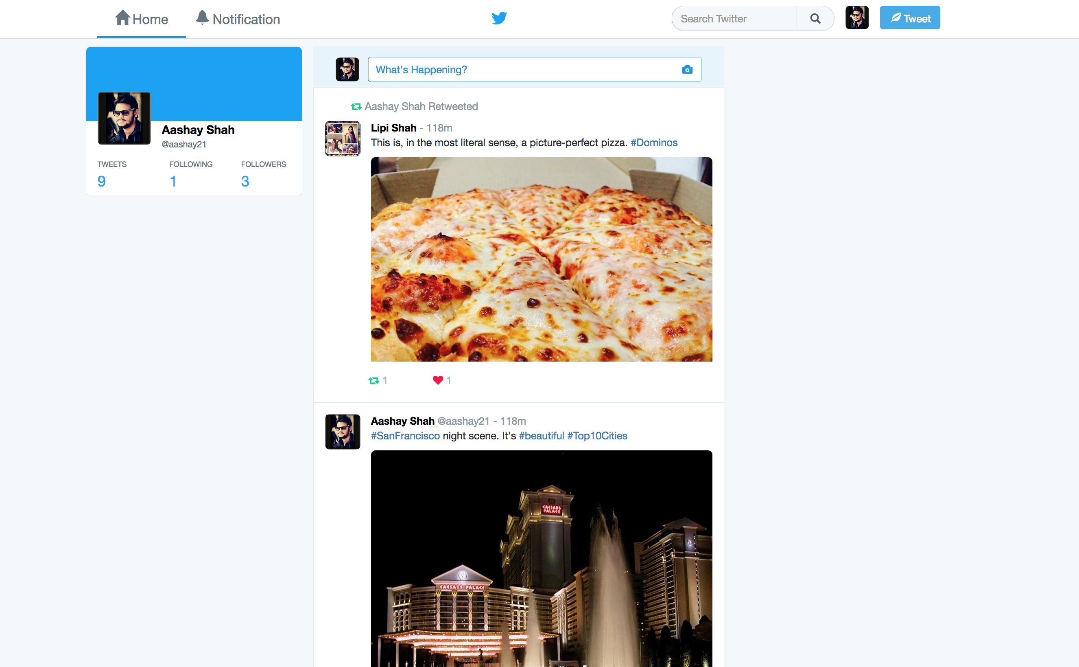The image size is (1079, 667).
Task: Like the pizza tweet with heart icon
Action: (438, 380)
